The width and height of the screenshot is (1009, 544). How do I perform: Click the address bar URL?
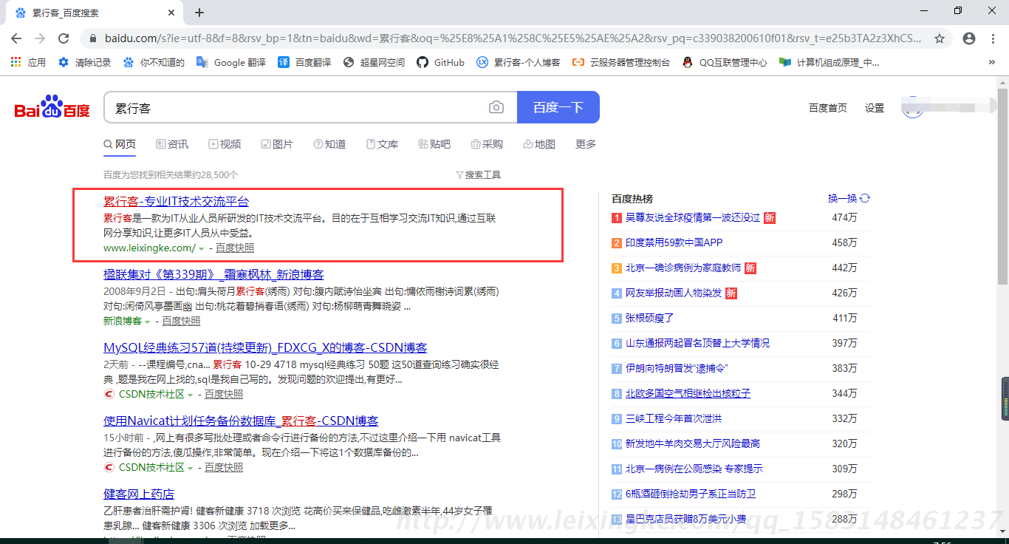click(x=513, y=38)
